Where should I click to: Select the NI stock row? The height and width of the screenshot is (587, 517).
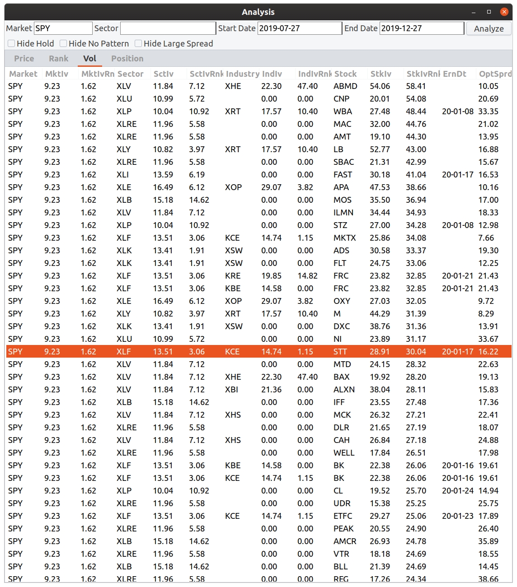pos(259,339)
